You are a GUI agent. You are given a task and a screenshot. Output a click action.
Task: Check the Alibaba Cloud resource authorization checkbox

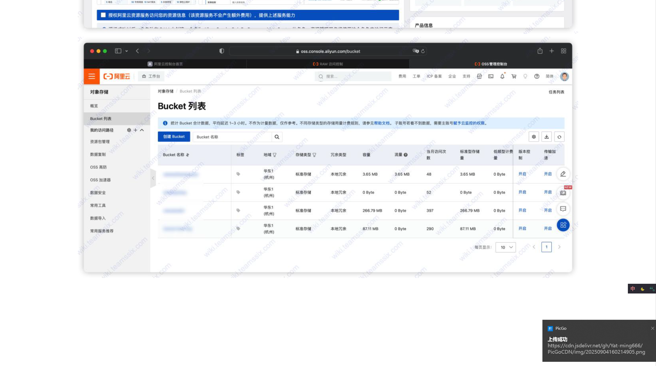pyautogui.click(x=103, y=15)
